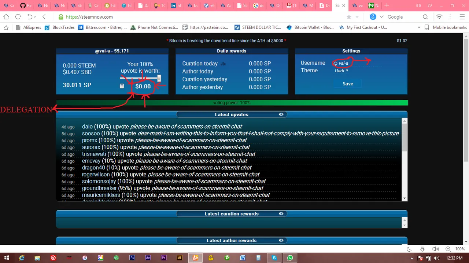Viewport: 469px width, 263px height.
Task: Click the Windows Start button
Action: click(x=6, y=258)
